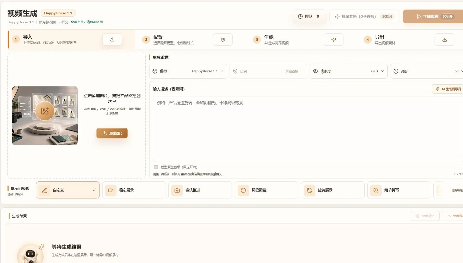Click the 生成视频 button
This screenshot has height=263, width=463.
[x=433, y=16]
